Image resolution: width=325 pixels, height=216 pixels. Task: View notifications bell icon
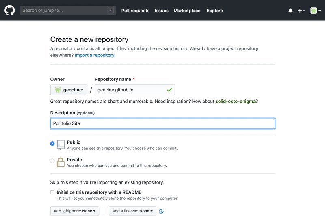pyautogui.click(x=290, y=11)
